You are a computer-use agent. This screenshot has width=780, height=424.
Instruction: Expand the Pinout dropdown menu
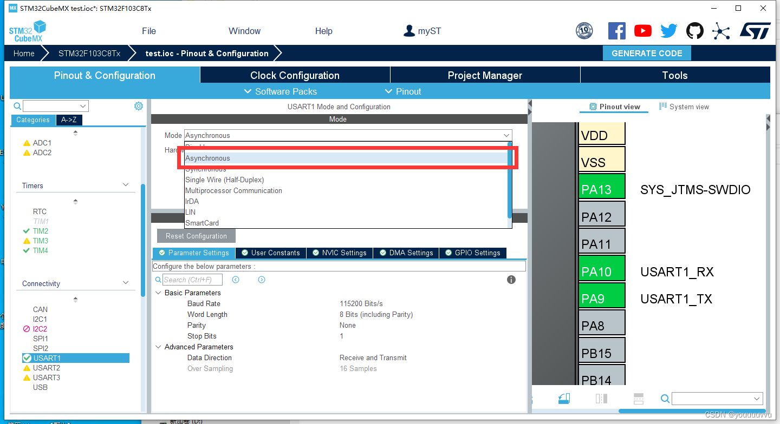coord(402,91)
